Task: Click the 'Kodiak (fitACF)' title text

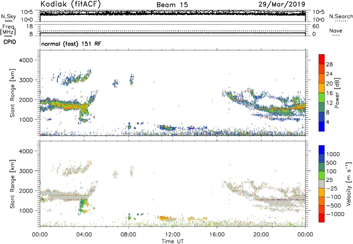Action: [x=71, y=4]
